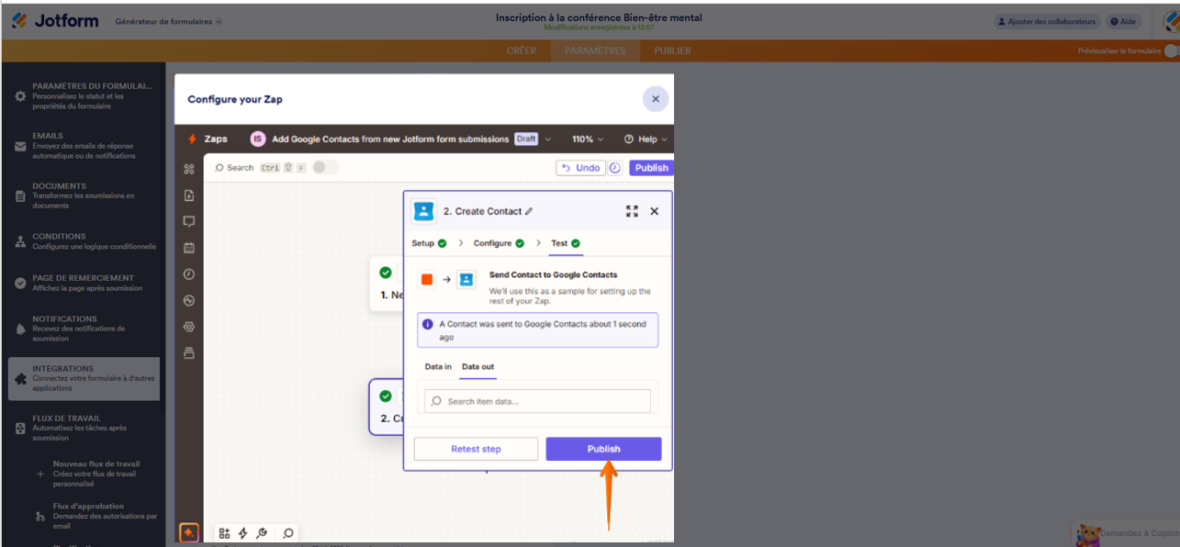Select step 2 Create Contact card on canvas
This screenshot has height=547, width=1180.
point(386,407)
